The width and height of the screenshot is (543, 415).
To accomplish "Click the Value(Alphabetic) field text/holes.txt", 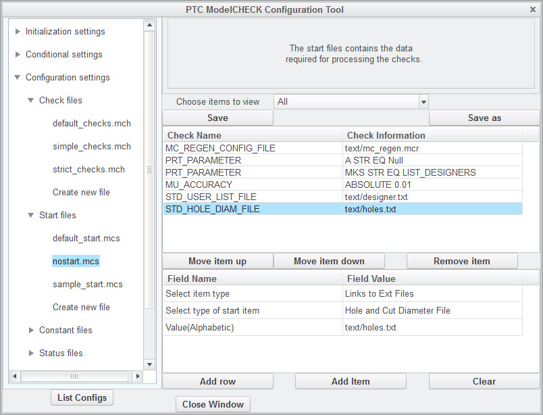I will [x=432, y=327].
